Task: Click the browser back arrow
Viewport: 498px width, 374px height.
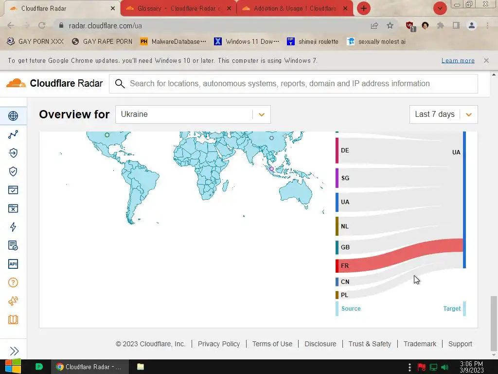Action: [11, 25]
